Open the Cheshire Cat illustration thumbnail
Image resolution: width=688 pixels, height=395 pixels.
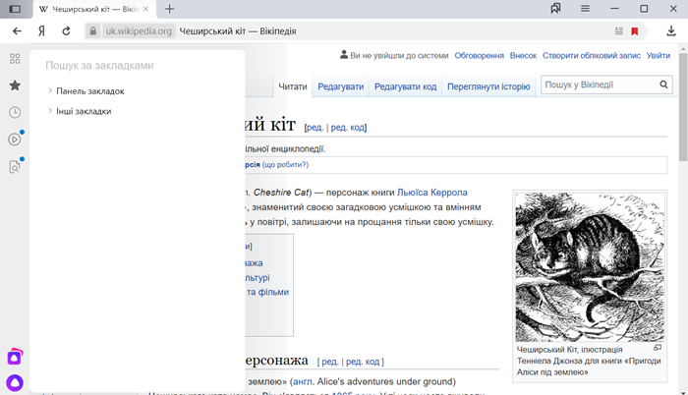[590, 267]
